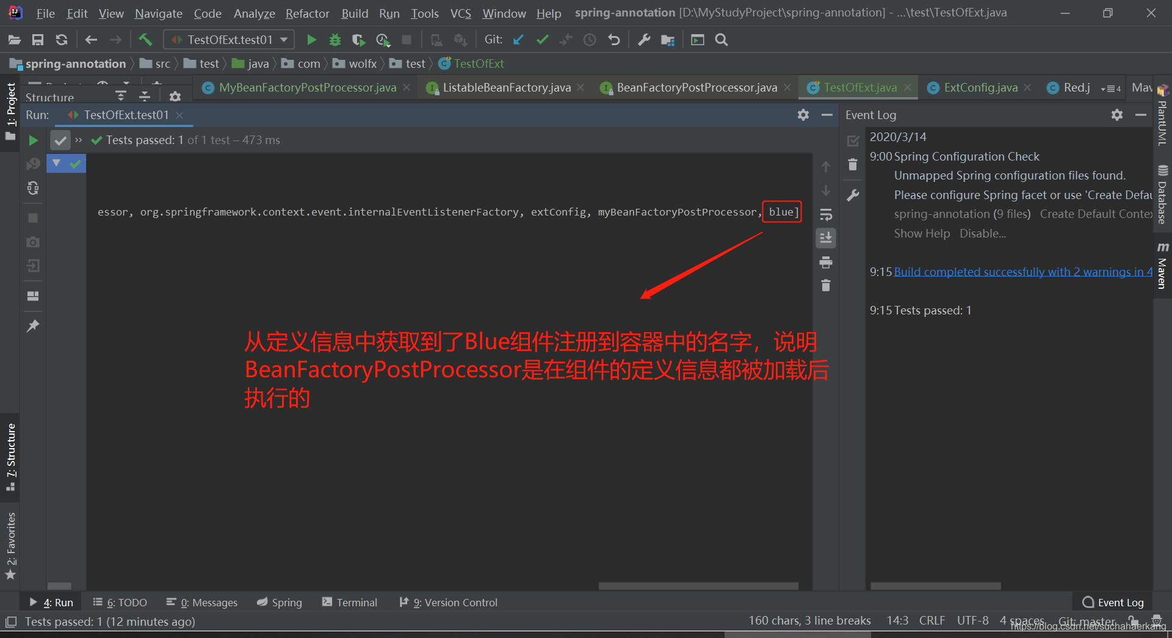Toggle soft-wrap in console output

pos(826,215)
